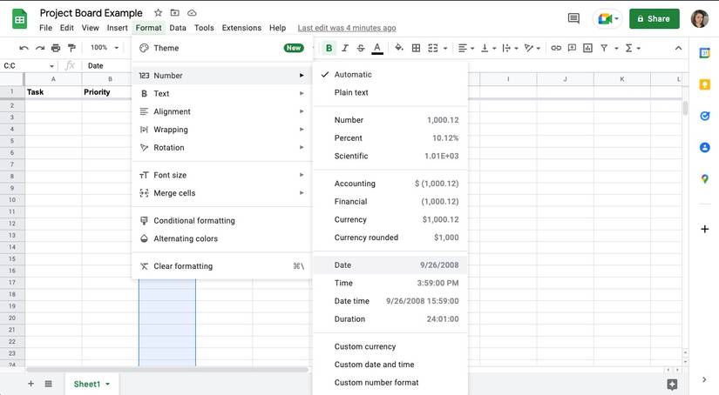Viewport: 719px width, 395px height.
Task: Click the Explore icon at bottom right
Action: point(672,385)
